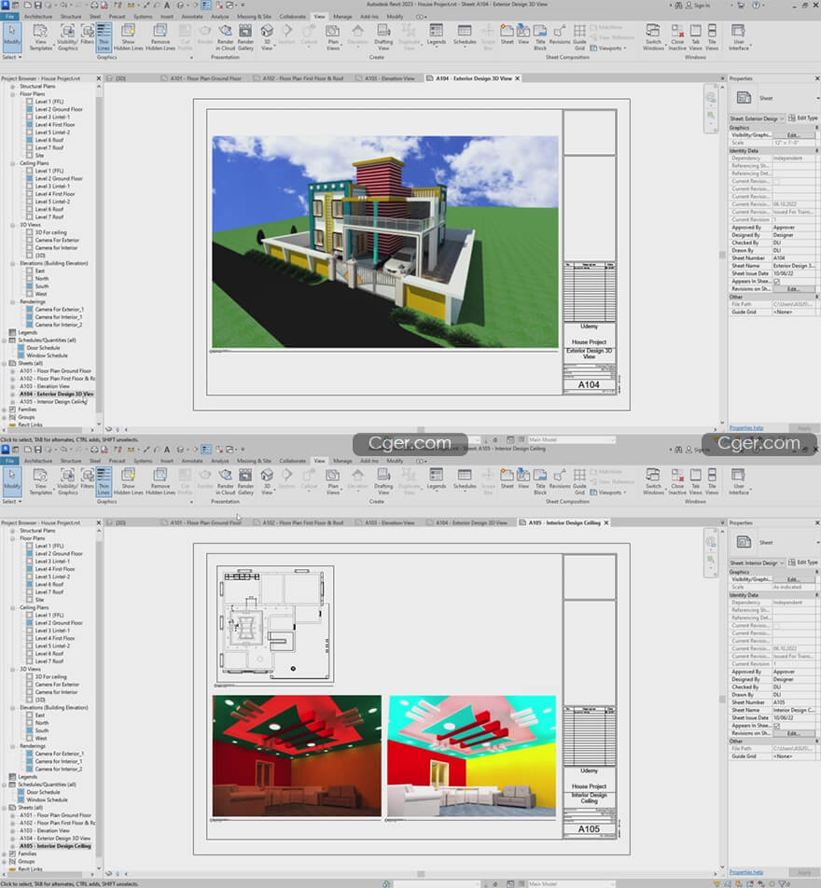The height and width of the screenshot is (888, 821).
Task: Open Properties help link in upper window
Action: click(746, 428)
